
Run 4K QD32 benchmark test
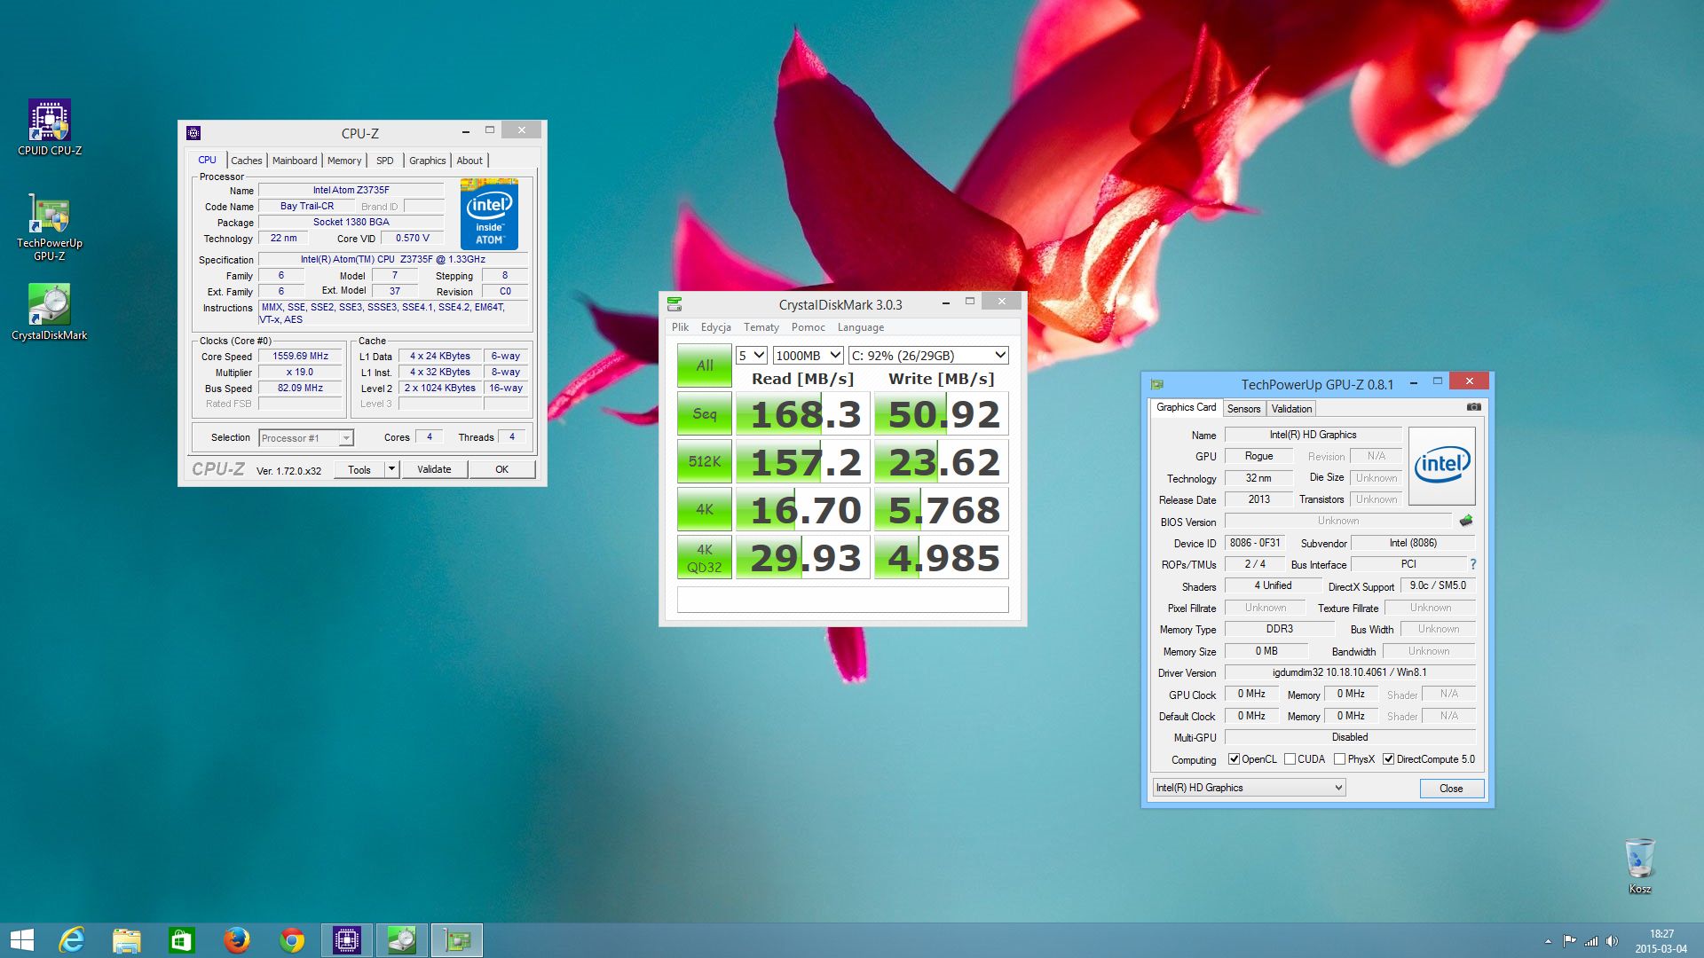tap(705, 557)
